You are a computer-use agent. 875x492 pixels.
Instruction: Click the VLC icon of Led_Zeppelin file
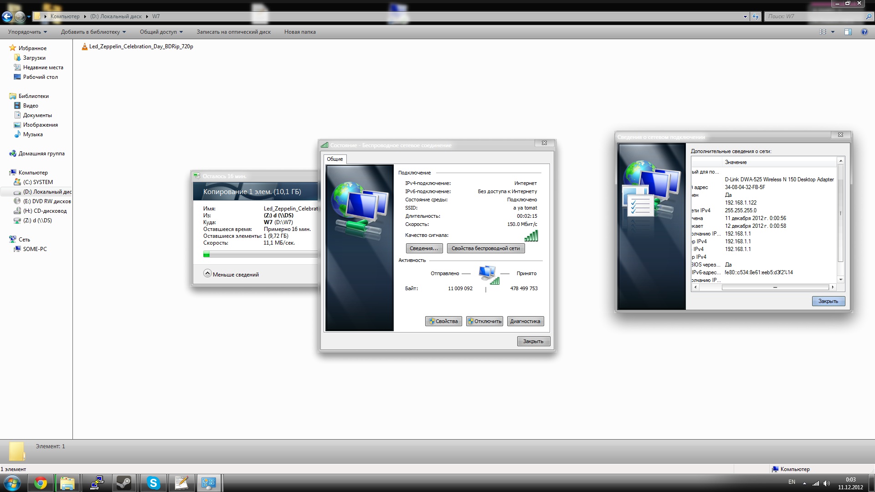click(84, 46)
